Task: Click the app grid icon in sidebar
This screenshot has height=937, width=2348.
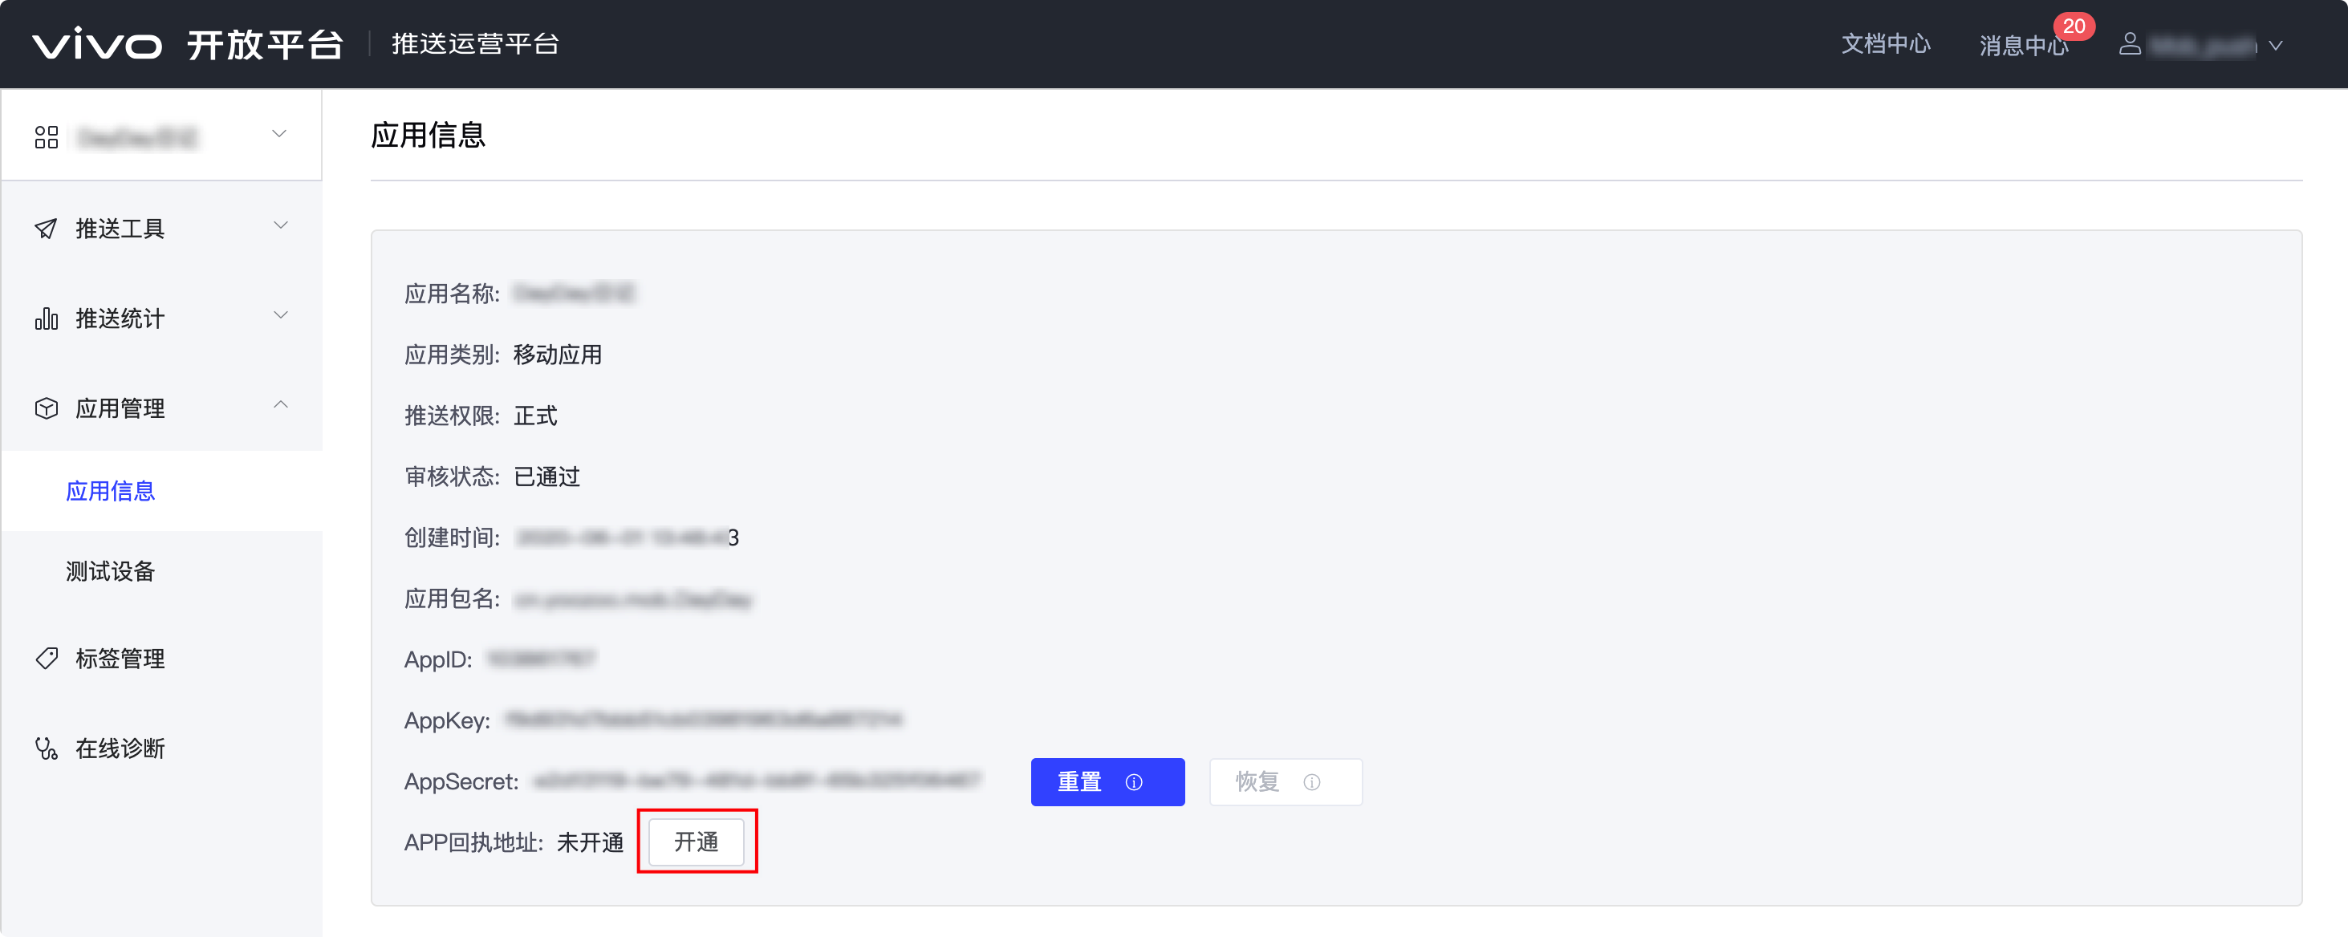Action: pos(47,136)
